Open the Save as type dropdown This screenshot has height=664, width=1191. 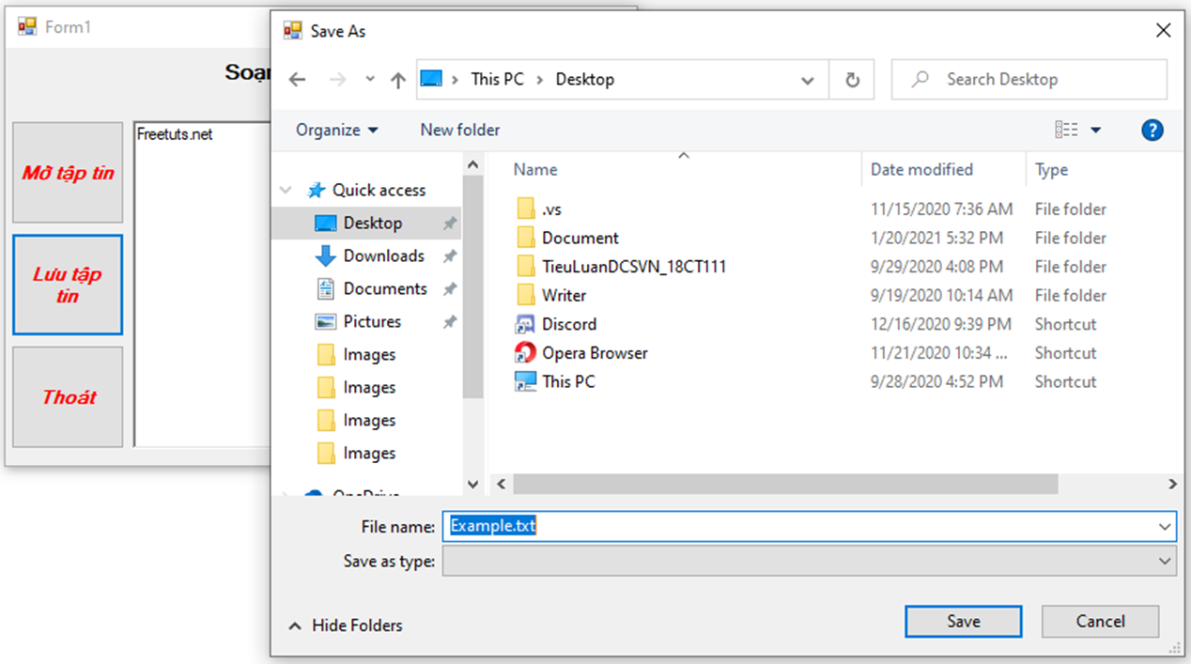coord(1165,562)
